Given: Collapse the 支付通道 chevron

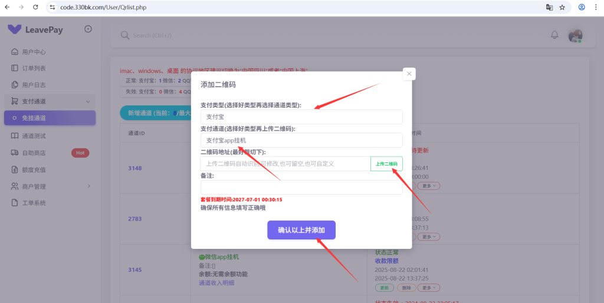Looking at the screenshot, I should coord(88,102).
